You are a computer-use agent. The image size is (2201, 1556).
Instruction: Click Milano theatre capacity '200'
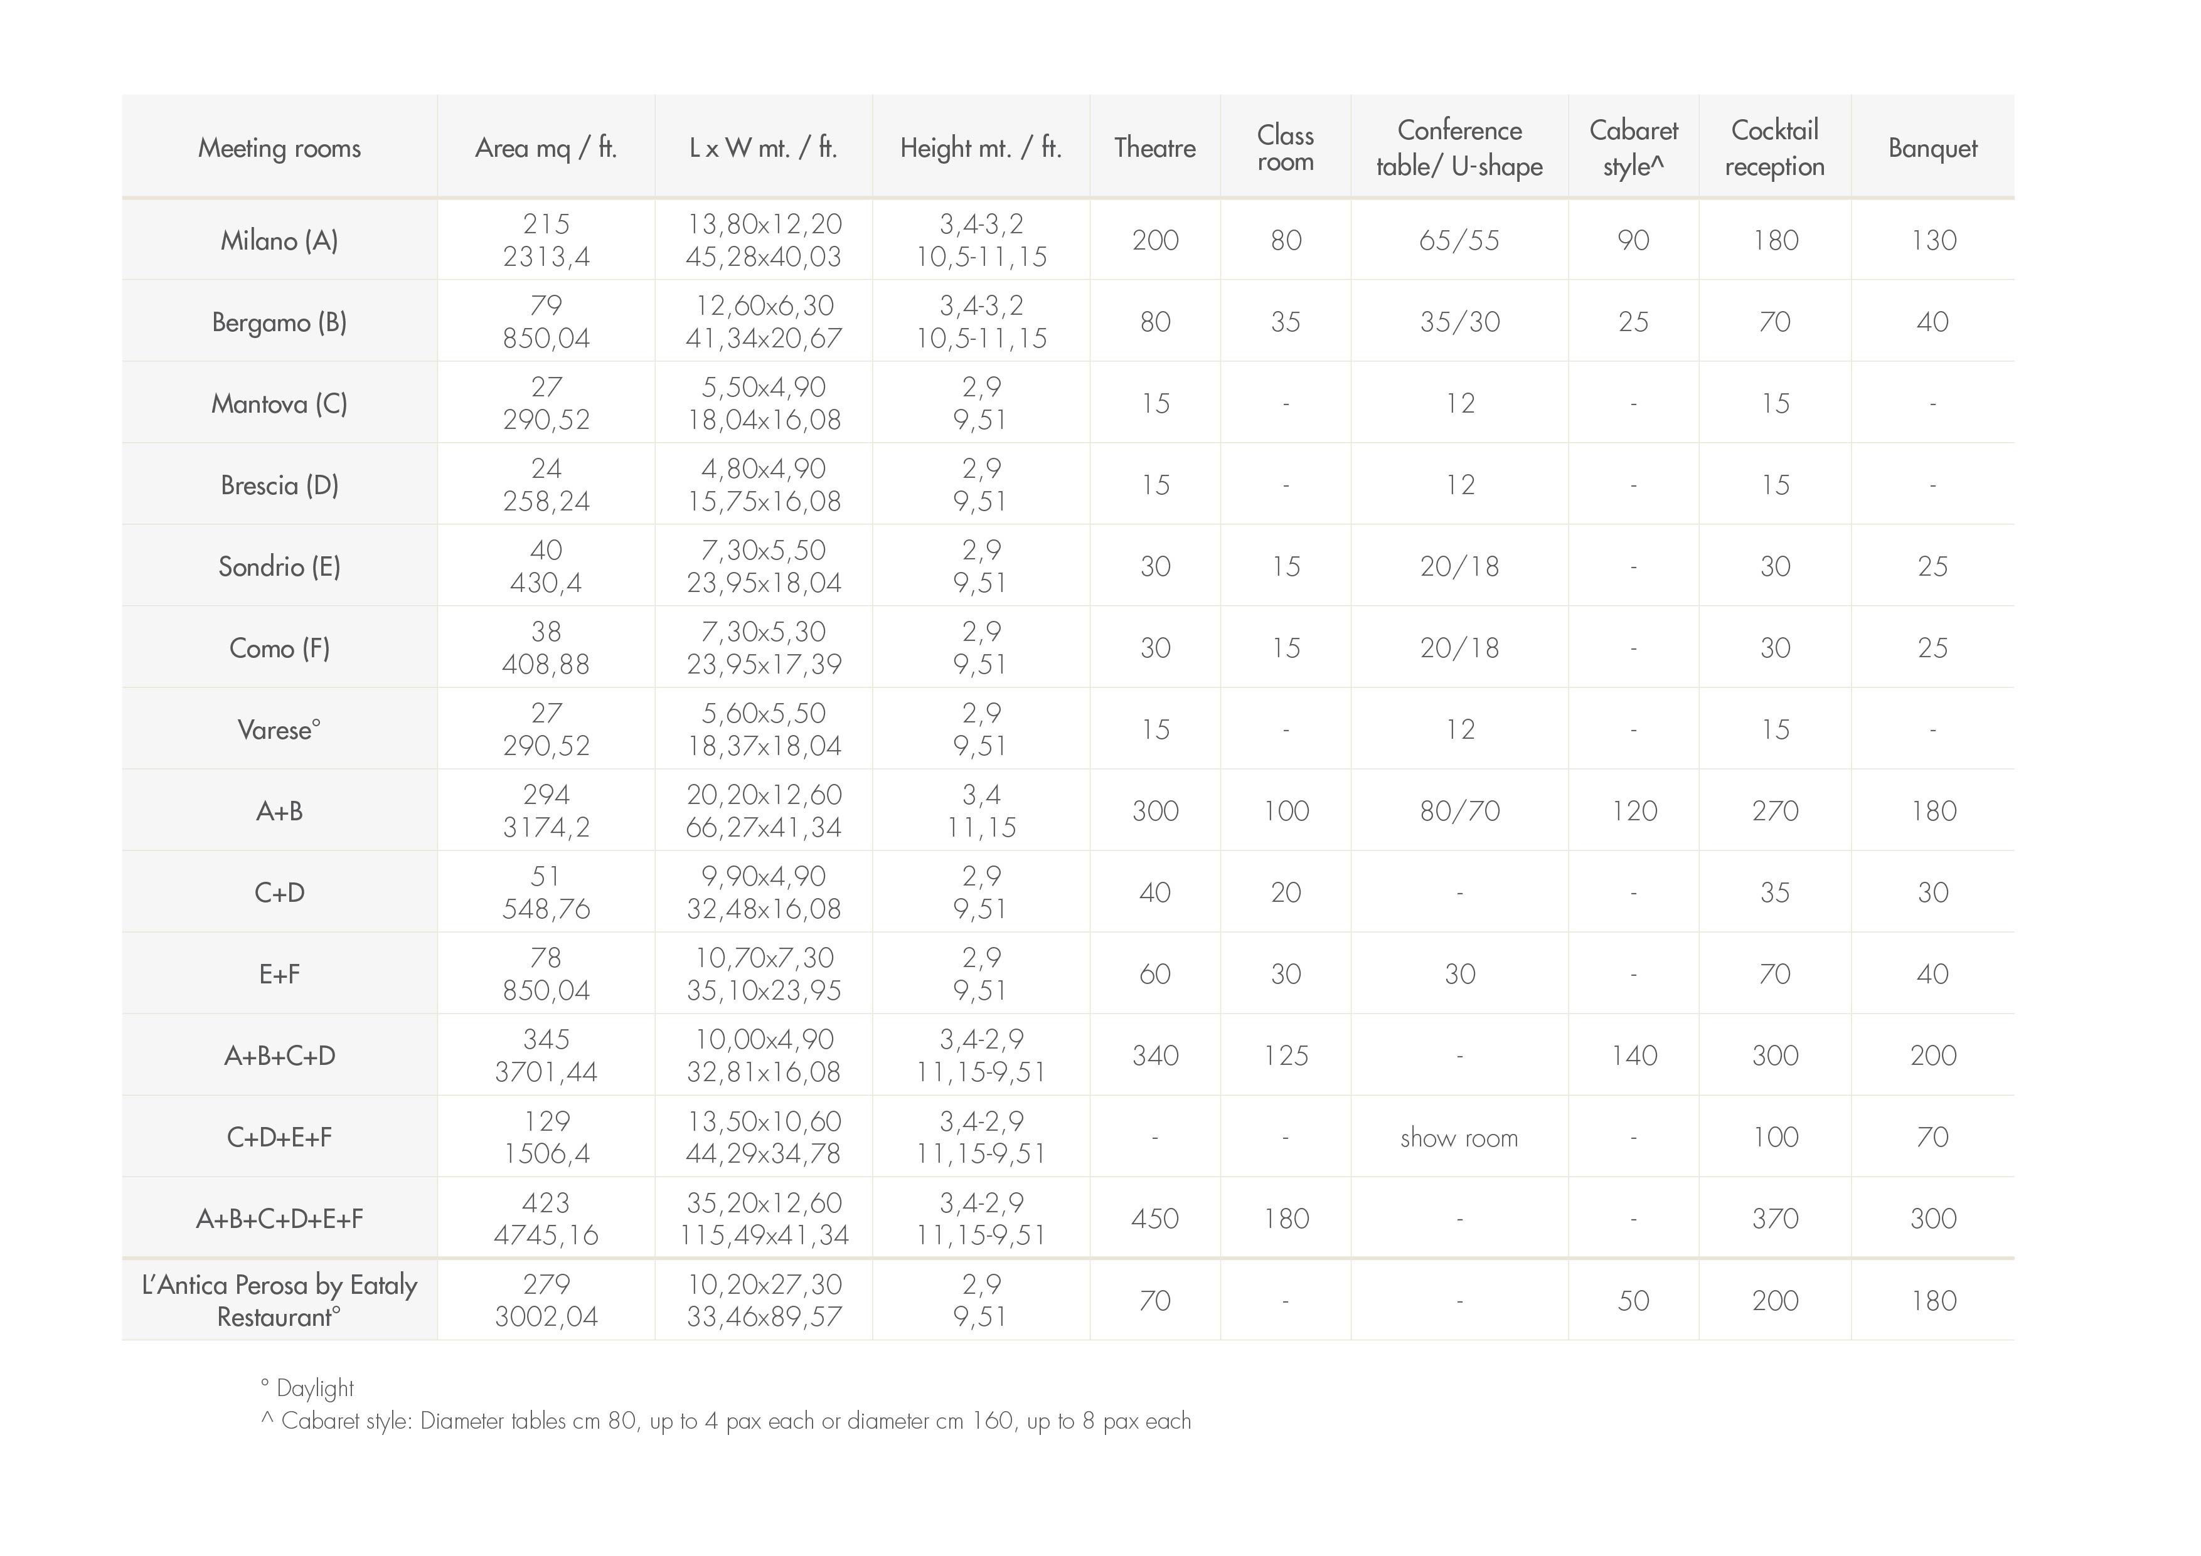click(x=1155, y=240)
